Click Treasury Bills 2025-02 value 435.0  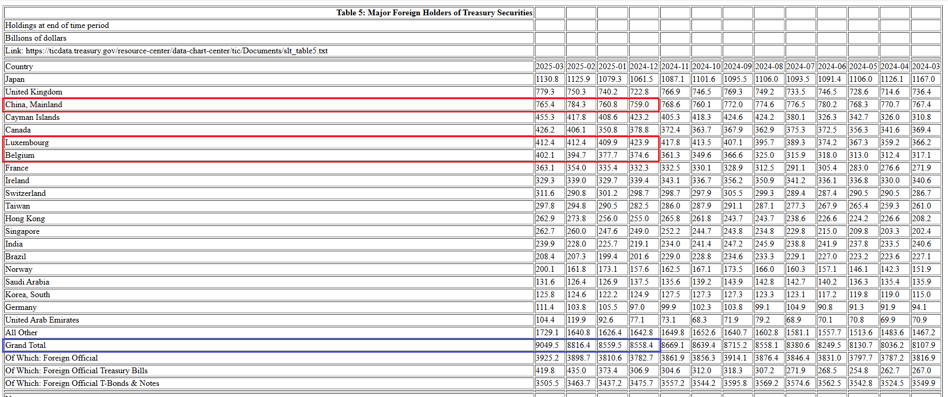coord(581,371)
